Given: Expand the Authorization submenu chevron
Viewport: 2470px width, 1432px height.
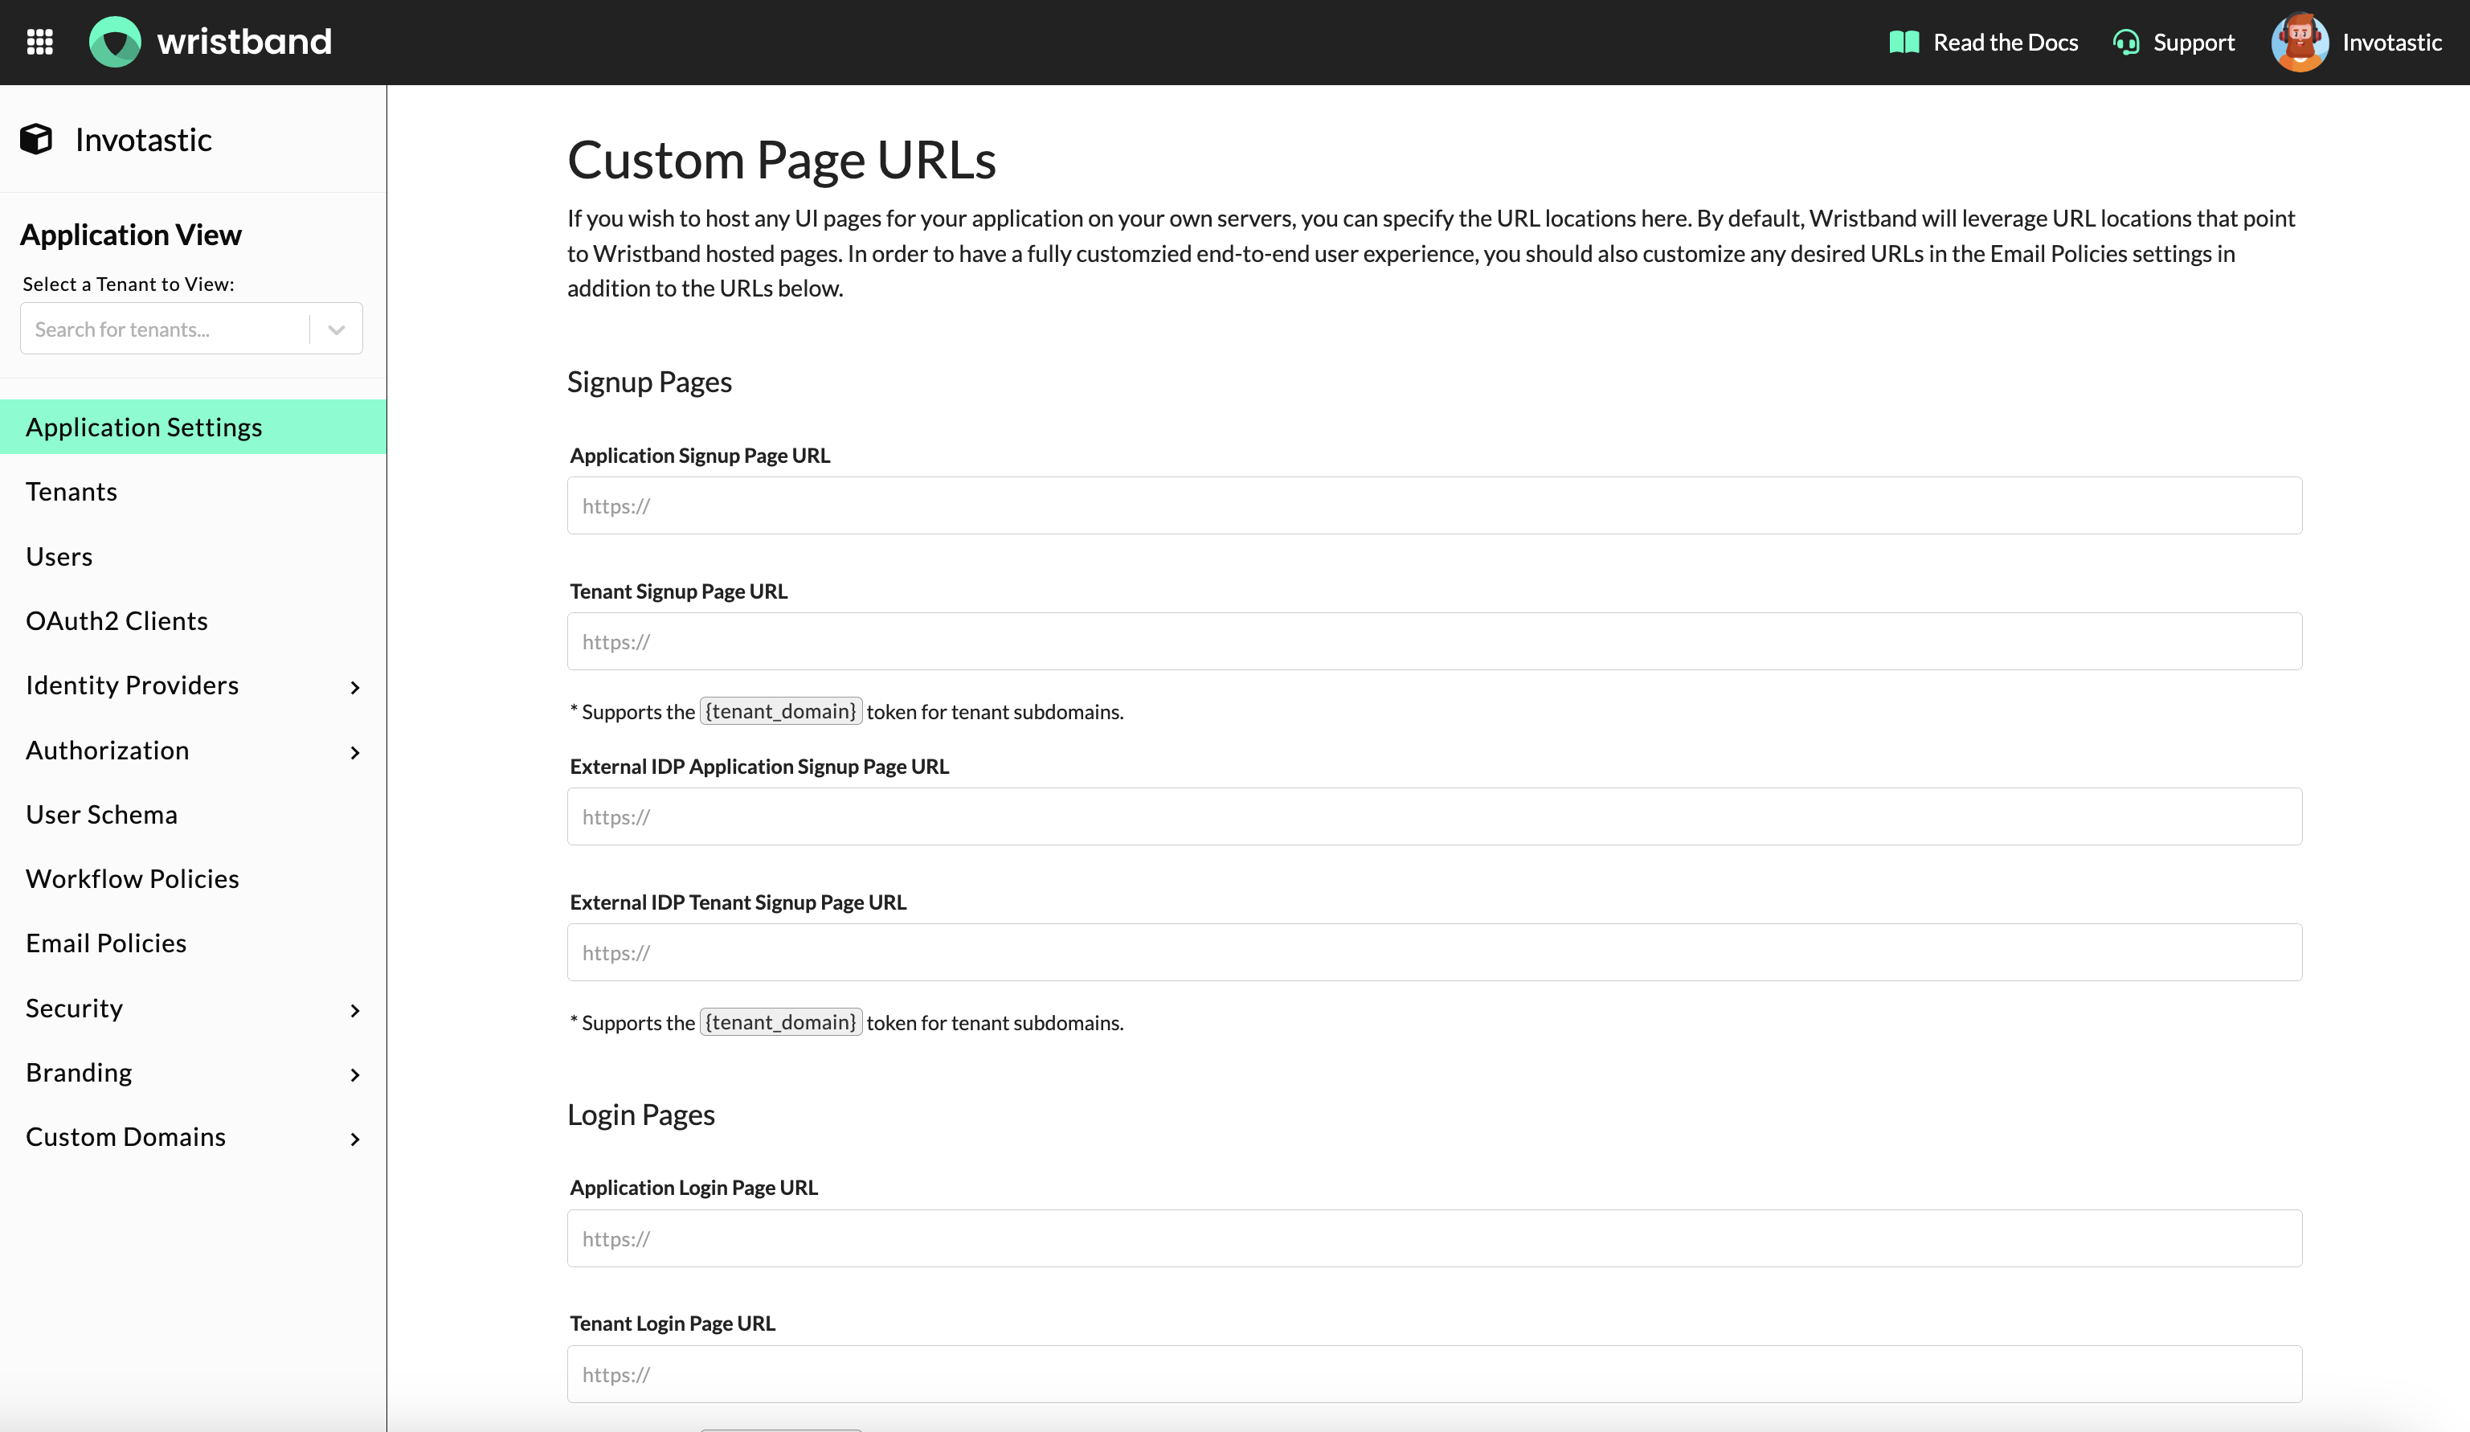Looking at the screenshot, I should click(x=355, y=752).
